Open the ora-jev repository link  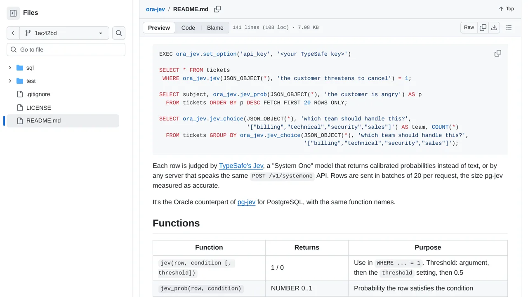point(156,9)
